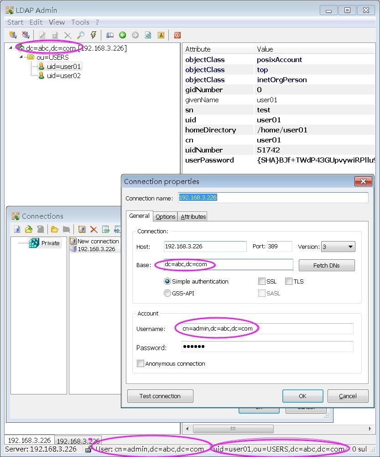This screenshot has height=457, width=380.
Task: Cancel the Connection properties dialog
Action: point(348,396)
